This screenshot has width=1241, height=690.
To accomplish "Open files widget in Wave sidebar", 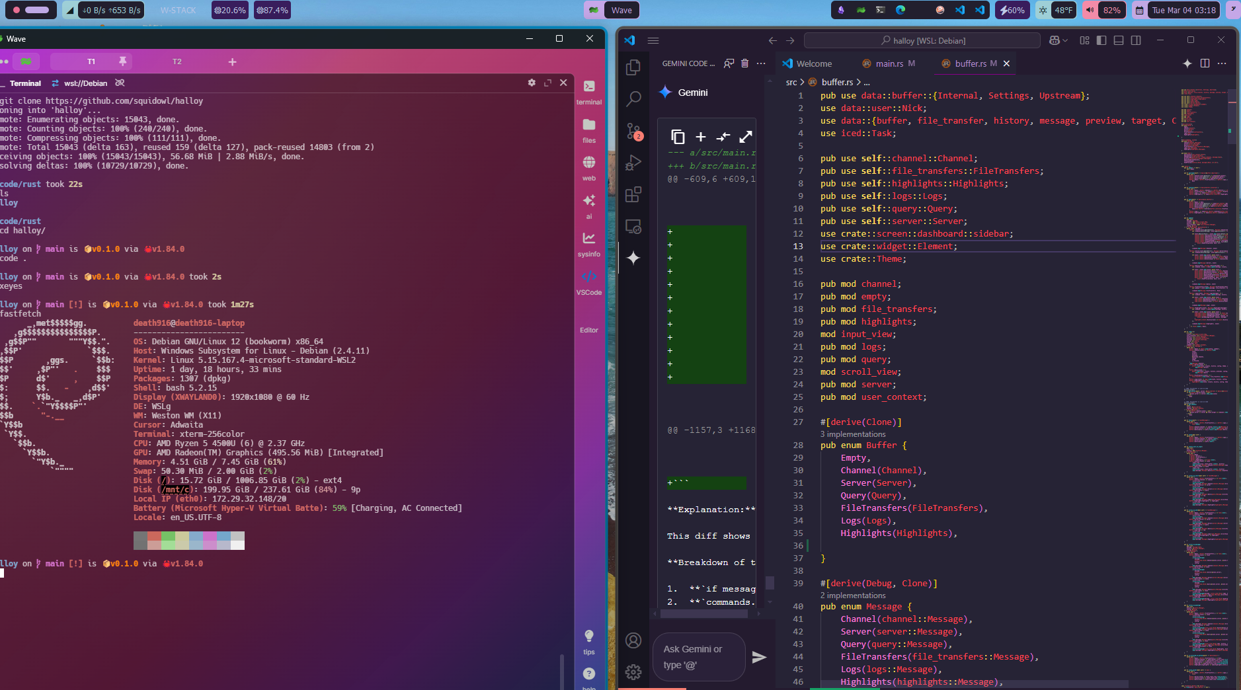I will tap(589, 130).
